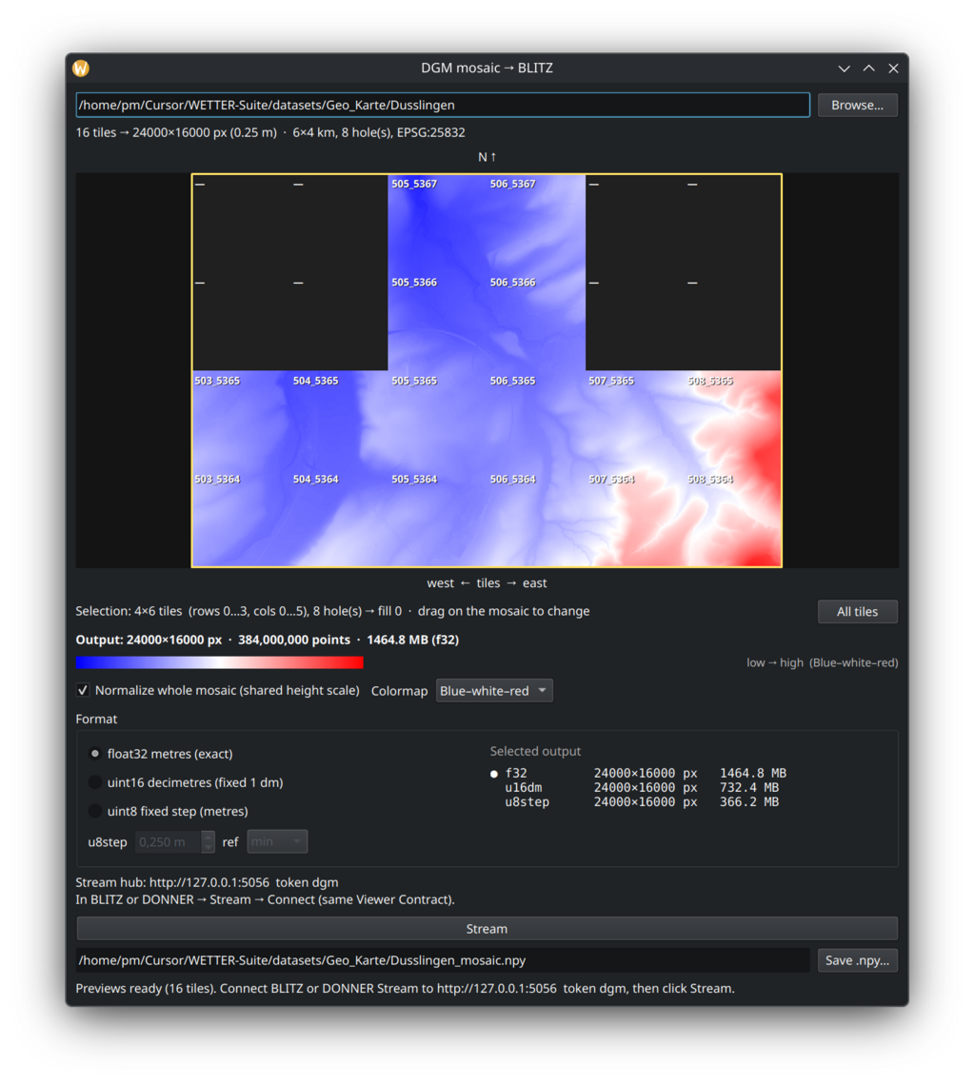Click the u8step row in Selected output
The height and width of the screenshot is (1085, 975).
pos(642,802)
